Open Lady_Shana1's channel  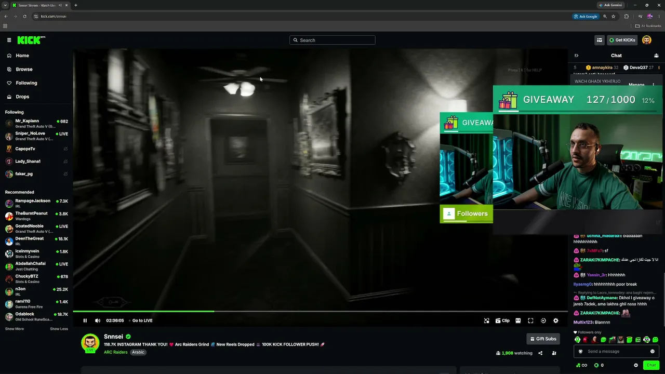point(36,161)
